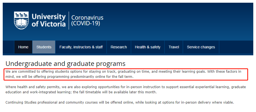Screen dimensions: 256x112
Task: Open the Service changes menu item
Action: [201, 47]
